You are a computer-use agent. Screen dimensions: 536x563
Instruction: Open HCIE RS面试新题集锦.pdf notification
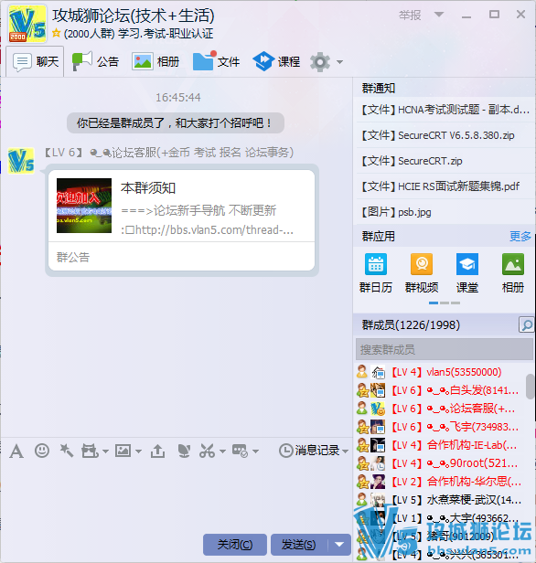point(445,186)
